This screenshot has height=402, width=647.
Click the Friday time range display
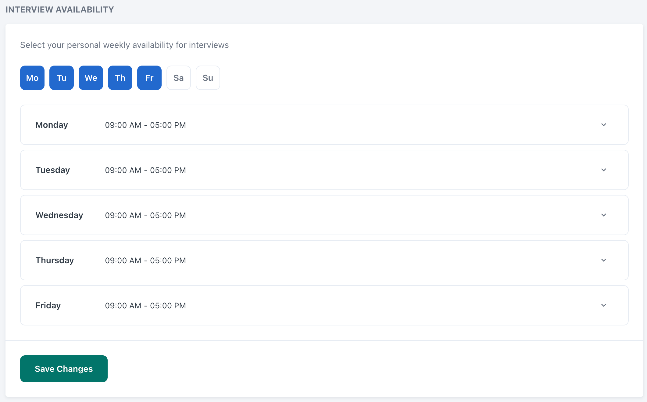145,305
